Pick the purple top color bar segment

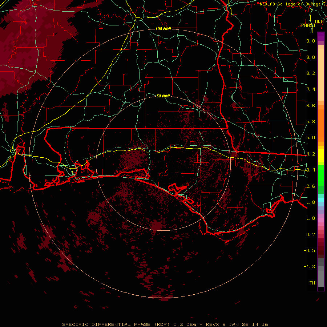click(x=321, y=36)
